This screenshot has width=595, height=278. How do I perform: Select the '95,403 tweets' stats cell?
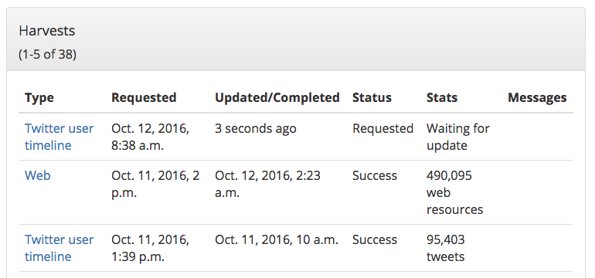446,248
